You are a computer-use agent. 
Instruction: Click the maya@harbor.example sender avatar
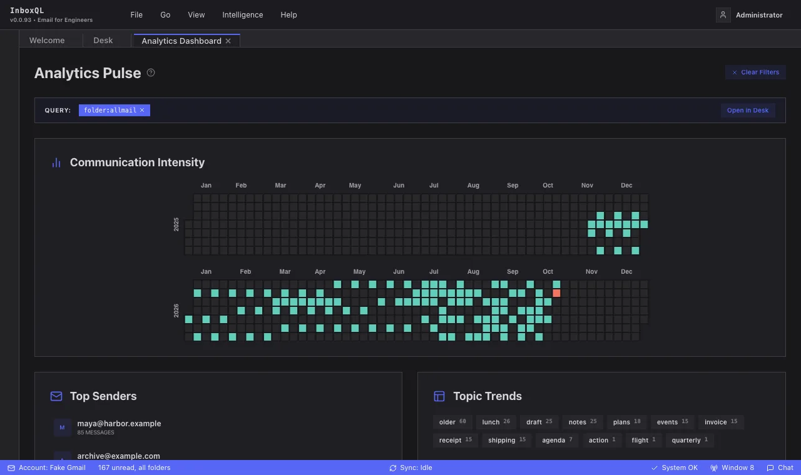(62, 427)
